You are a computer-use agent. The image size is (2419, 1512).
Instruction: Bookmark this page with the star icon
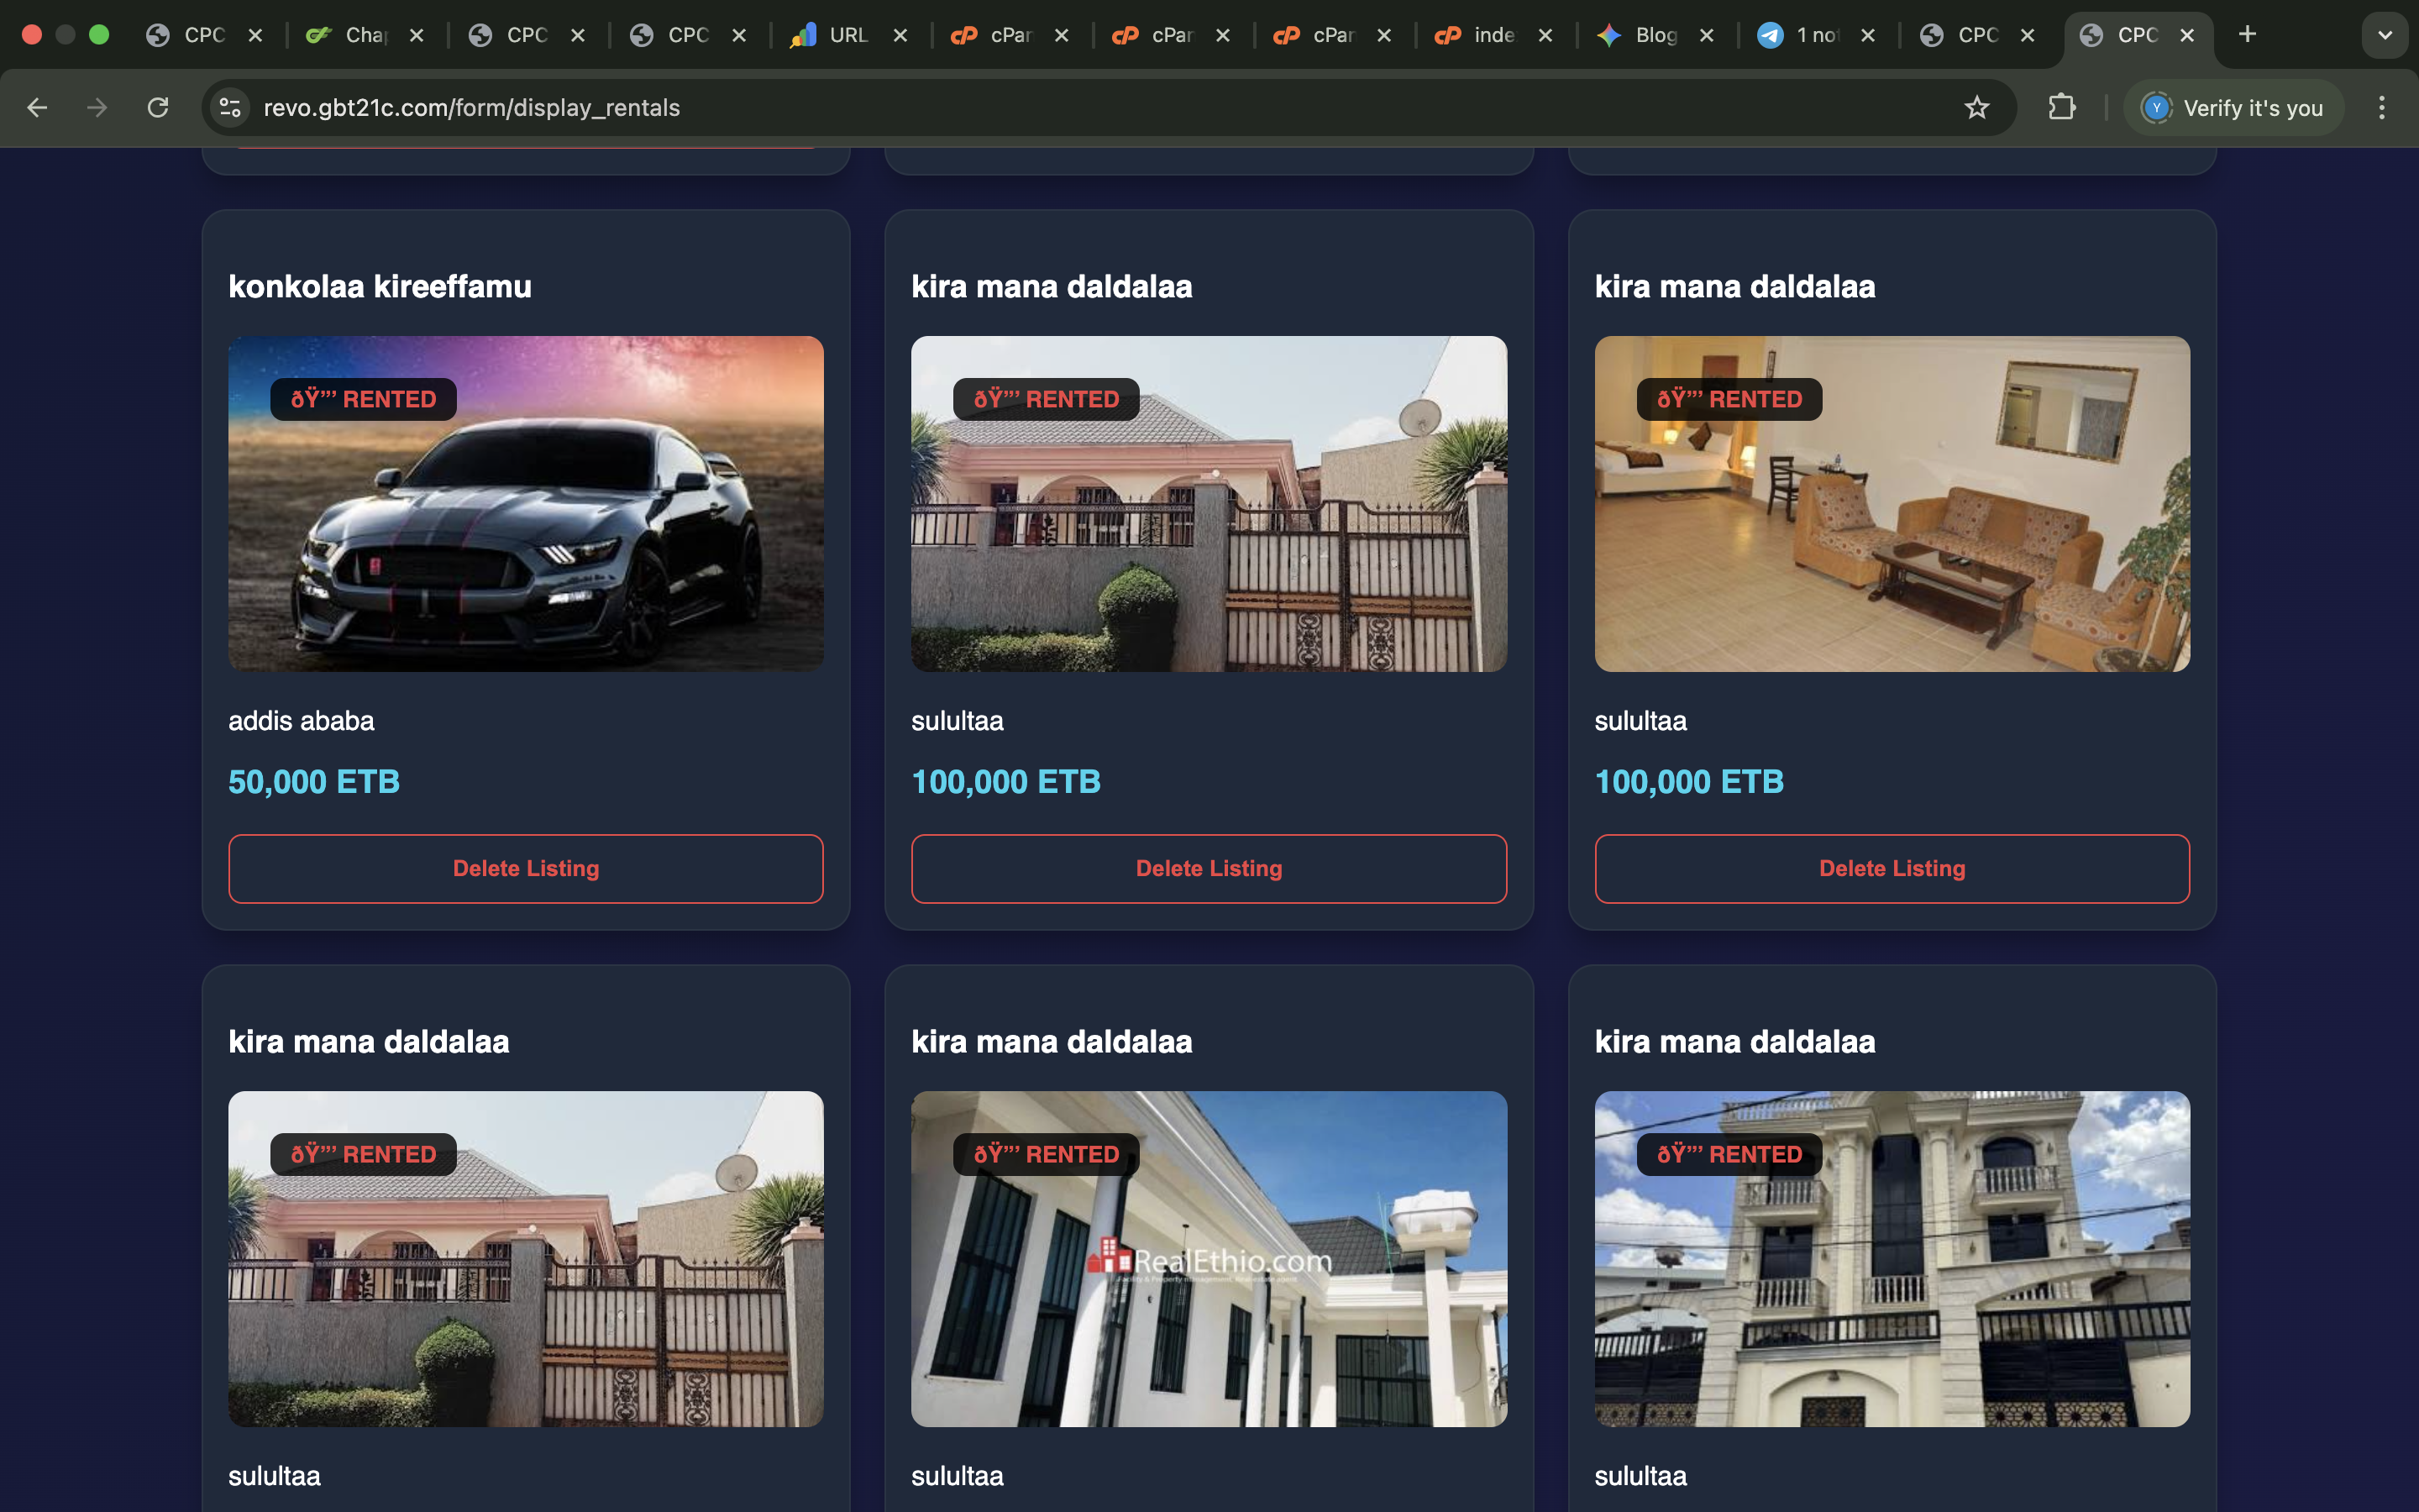pos(1976,107)
